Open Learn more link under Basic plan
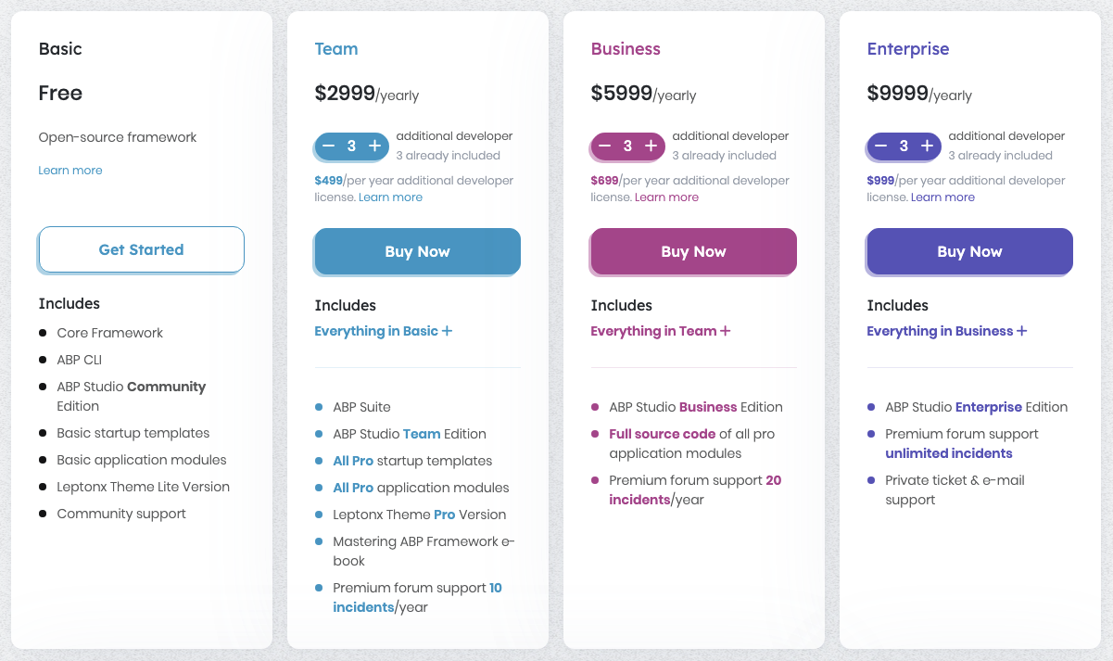The width and height of the screenshot is (1113, 661). point(70,171)
